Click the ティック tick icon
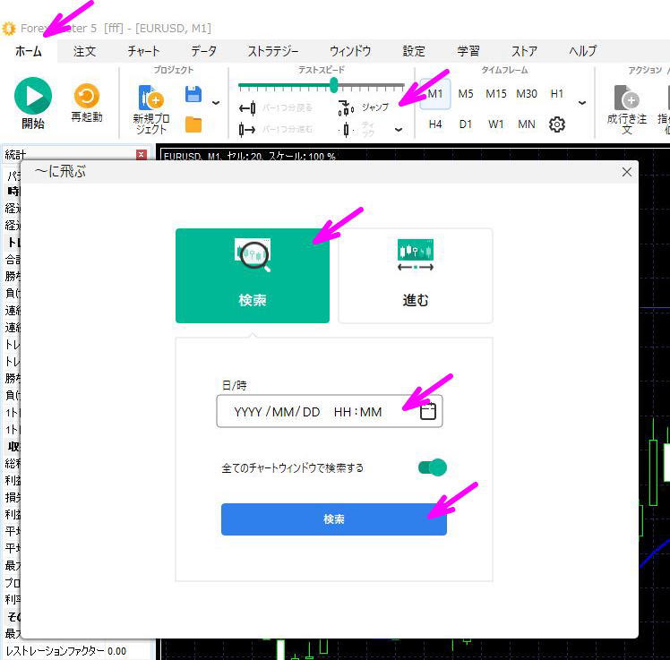 (x=346, y=129)
